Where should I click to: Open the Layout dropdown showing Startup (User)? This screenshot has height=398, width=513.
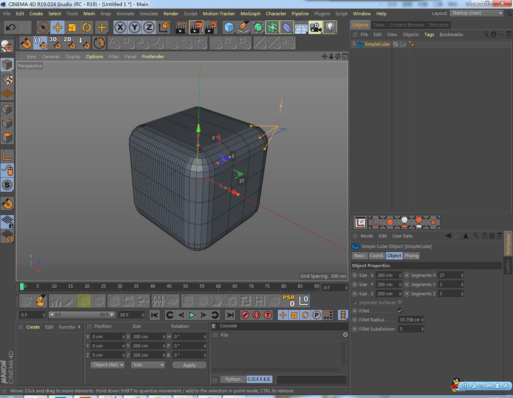coord(476,13)
